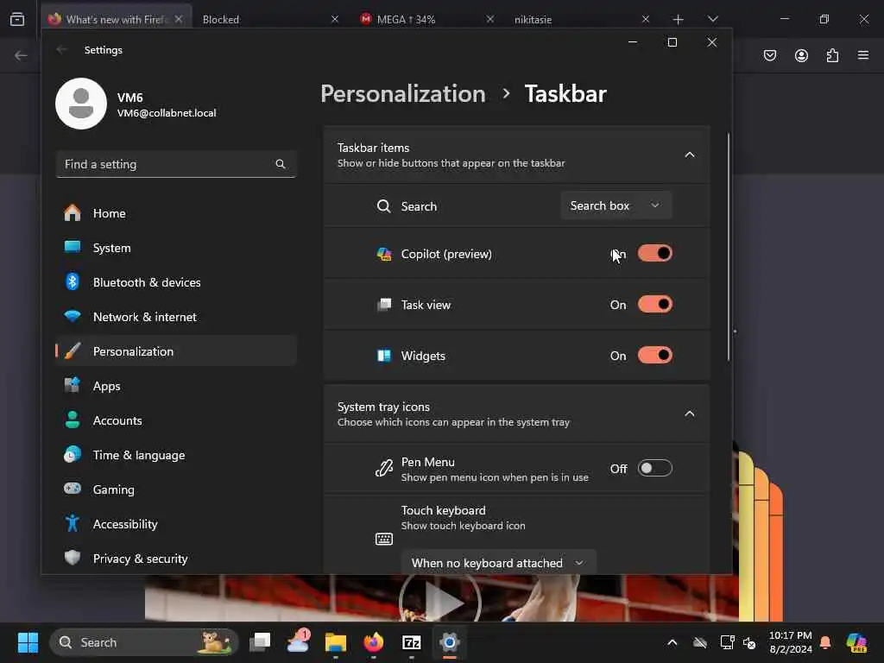
Task: Turn off the Copilot (preview) toggle
Action: coord(655,254)
